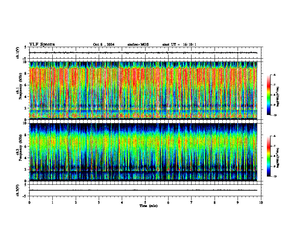Click the ch.1 color scale bar
294x227 pixels.
[268, 95]
